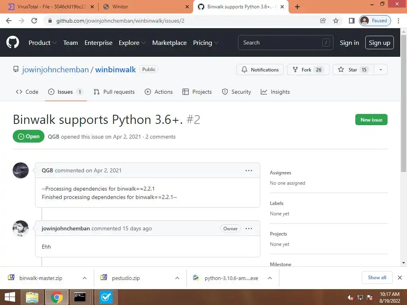Viewport: 407px width, 305px height.
Task: Open the Actions tab
Action: point(159,92)
